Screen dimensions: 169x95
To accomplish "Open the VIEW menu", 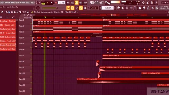I will tap(17, 2).
